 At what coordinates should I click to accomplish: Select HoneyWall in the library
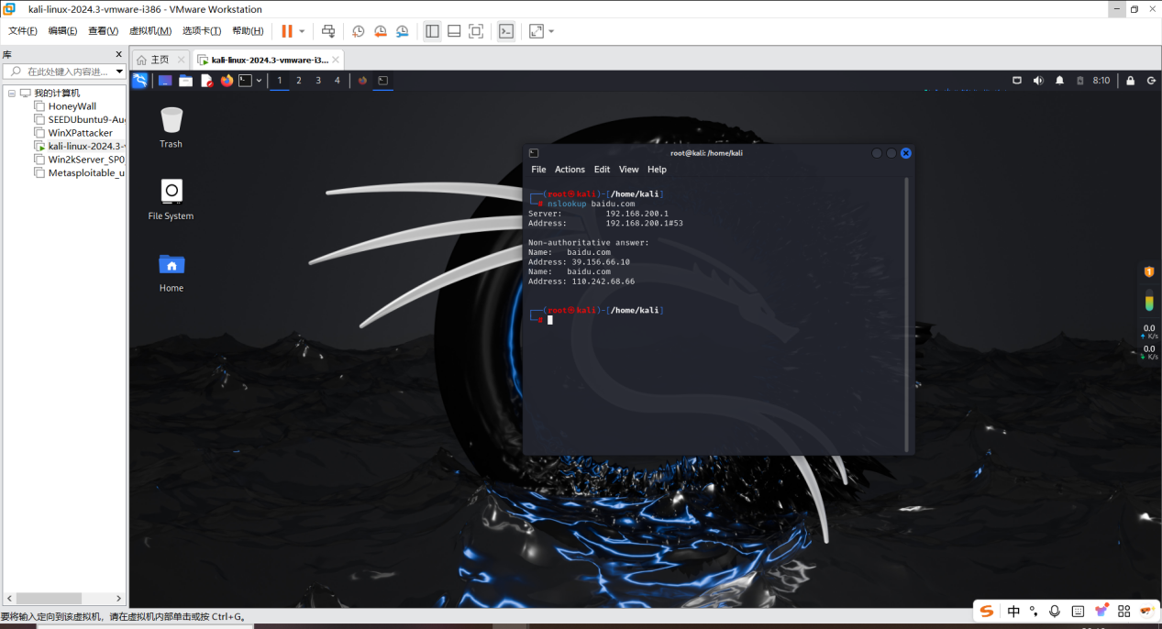point(72,106)
